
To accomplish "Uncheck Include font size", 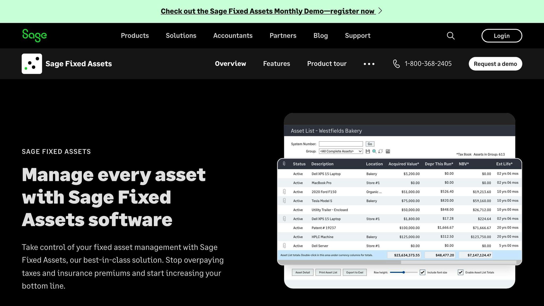I will pos(422,272).
